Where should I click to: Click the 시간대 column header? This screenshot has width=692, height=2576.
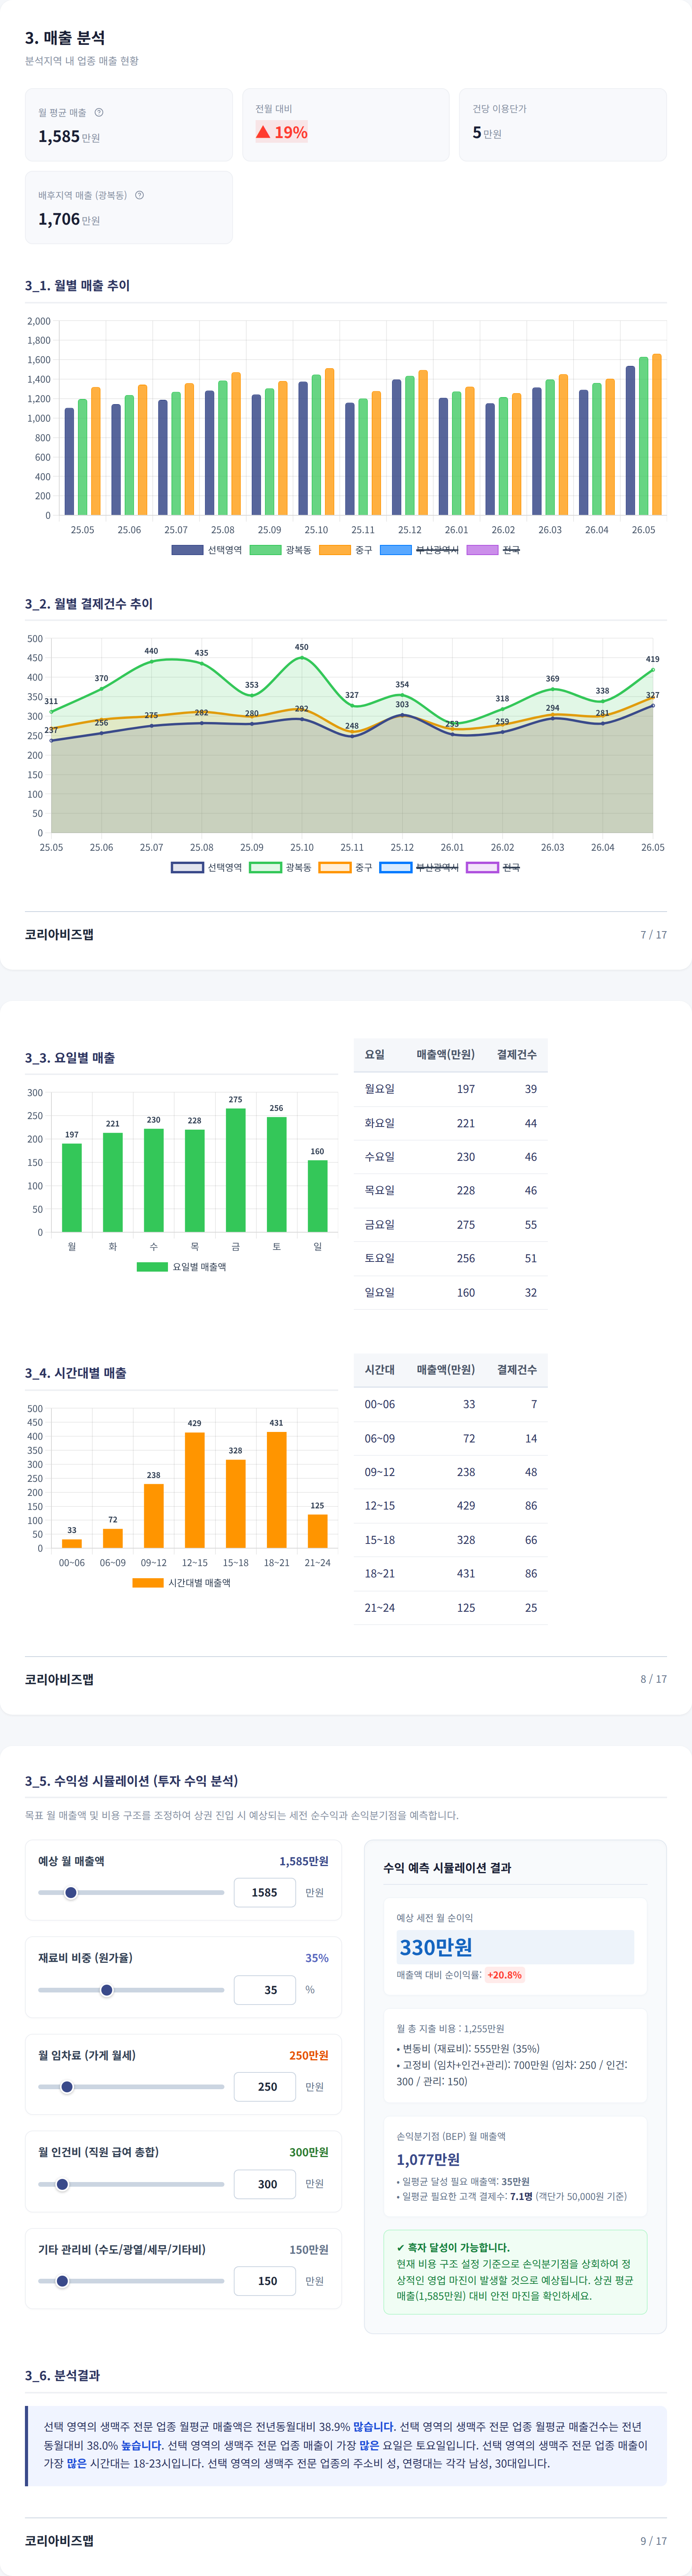[380, 1370]
